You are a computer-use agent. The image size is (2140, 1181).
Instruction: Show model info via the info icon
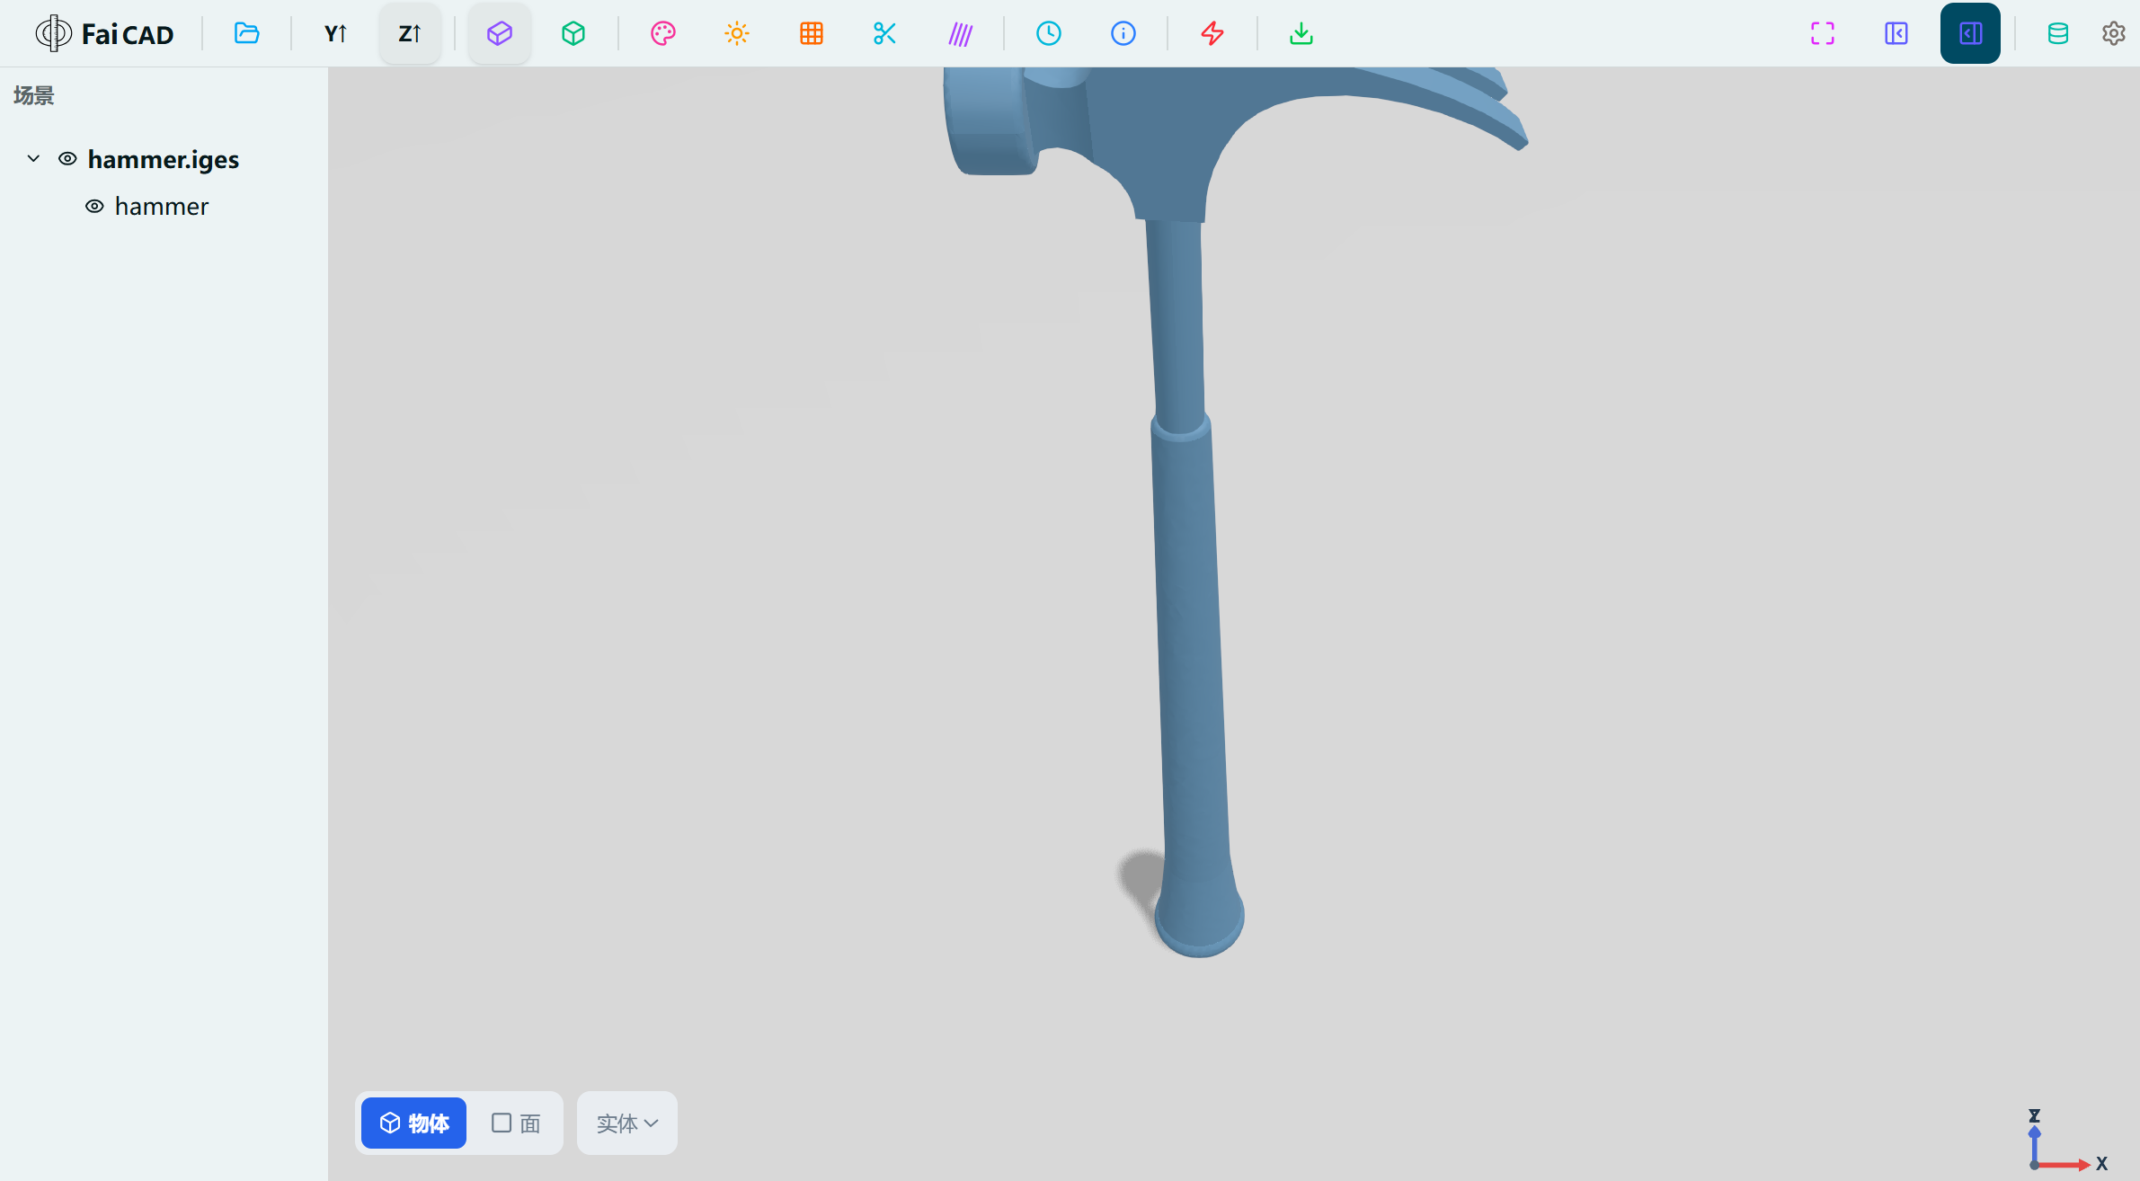[1123, 34]
